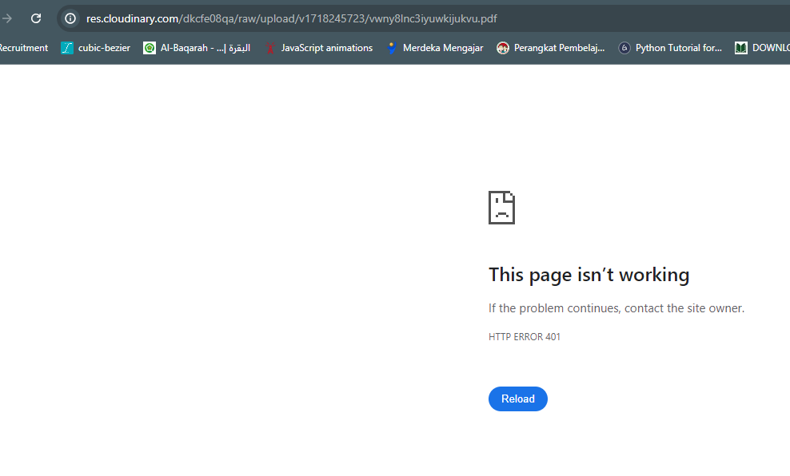Open the JavaScript animations bookmark
Viewport: 790px width, 476px height.
click(319, 48)
